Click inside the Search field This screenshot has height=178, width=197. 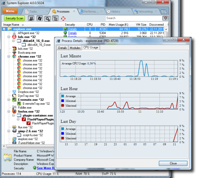click(x=134, y=18)
